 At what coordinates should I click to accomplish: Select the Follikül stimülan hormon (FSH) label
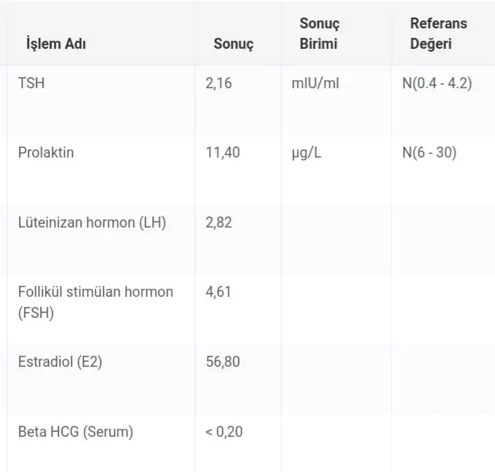[96, 302]
